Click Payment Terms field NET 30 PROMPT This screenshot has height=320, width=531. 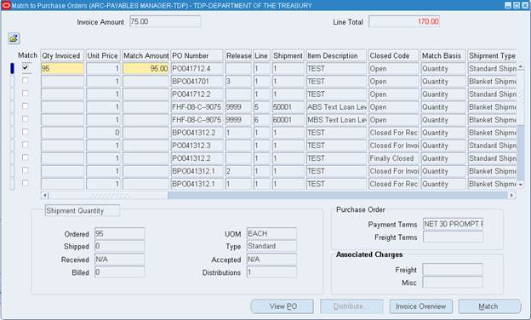pos(453,224)
